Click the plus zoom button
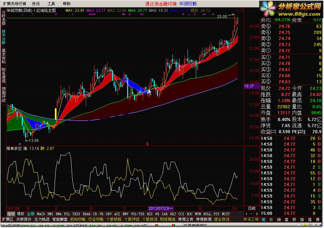Viewport: 324px width, 228px height. pyautogui.click(x=246, y=214)
